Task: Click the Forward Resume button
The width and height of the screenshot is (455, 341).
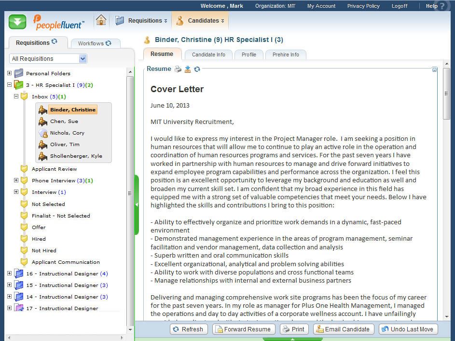Action: tap(244, 329)
